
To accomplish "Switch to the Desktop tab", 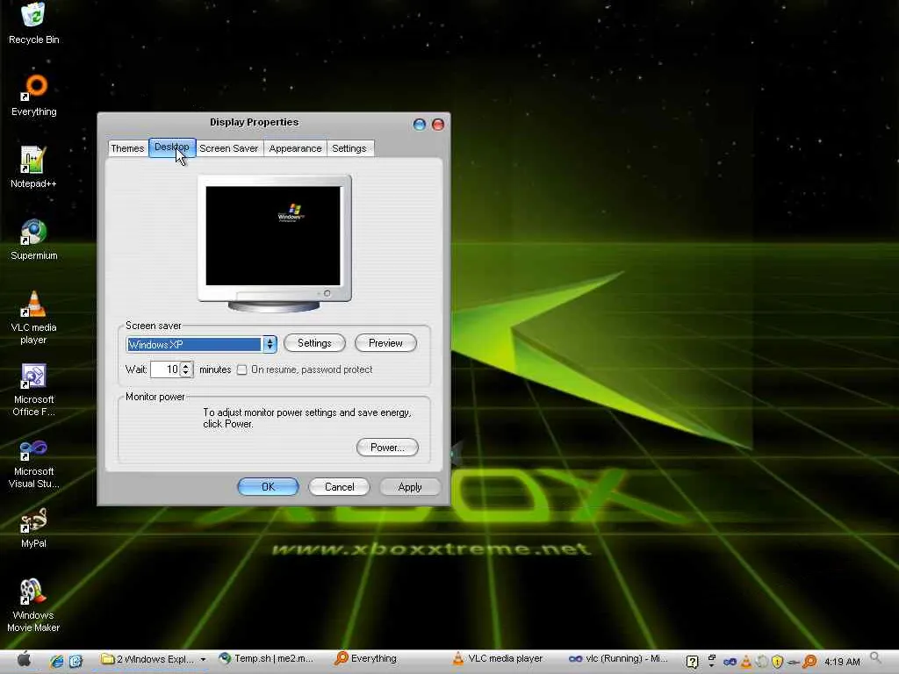I will pos(172,147).
